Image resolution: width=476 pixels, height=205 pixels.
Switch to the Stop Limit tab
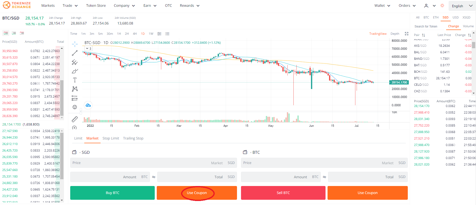tap(111, 138)
